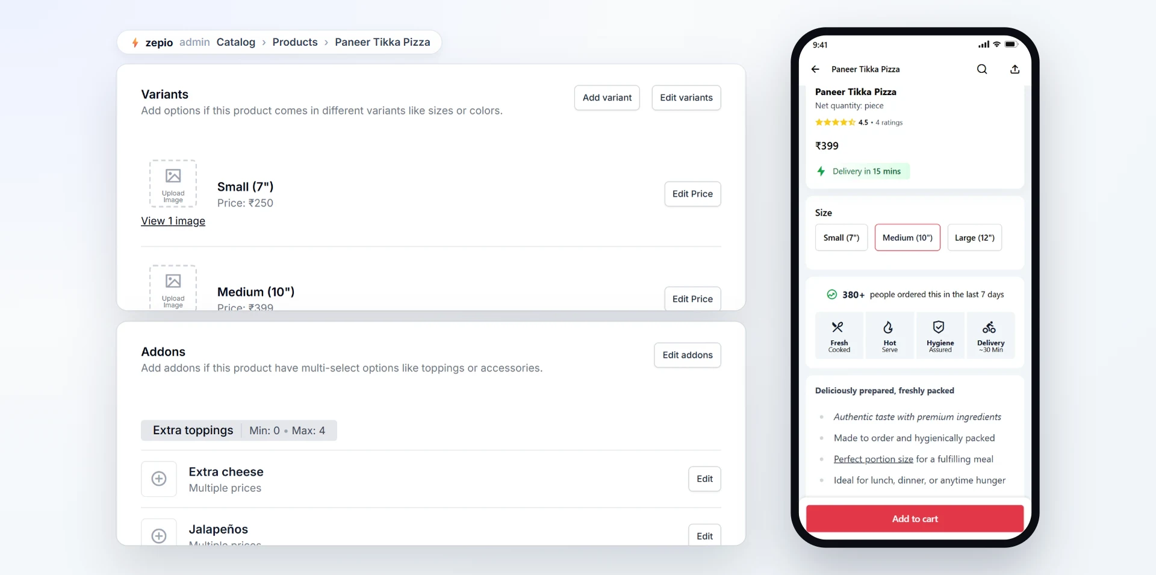Open the View 1 image link

click(x=173, y=221)
